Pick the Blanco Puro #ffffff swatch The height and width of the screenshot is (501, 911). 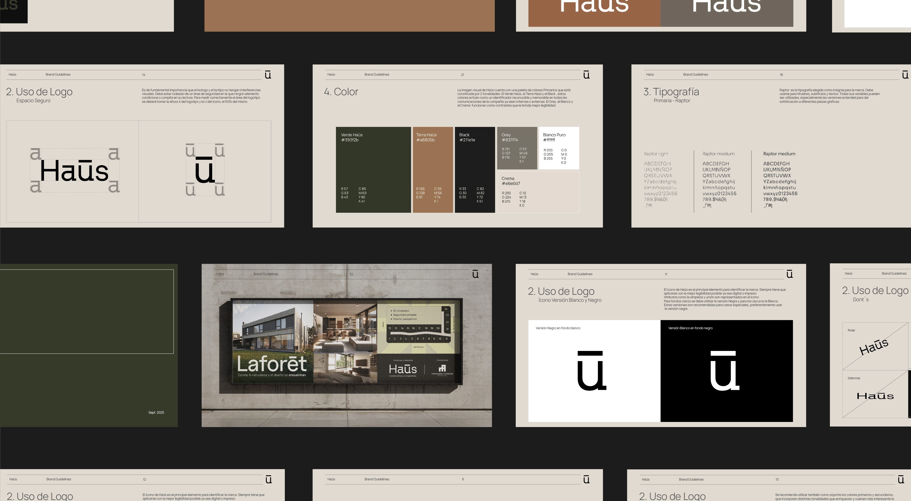click(559, 148)
